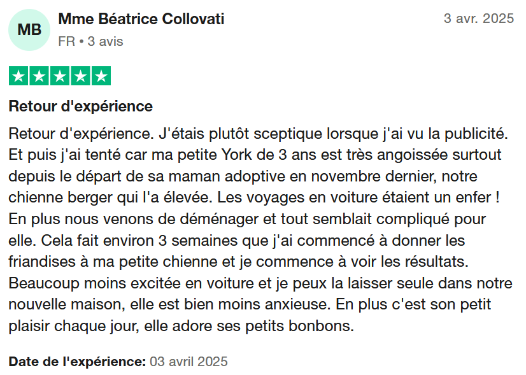Click the review date '3 avr. 2025'
The image size is (526, 375).
[479, 18]
